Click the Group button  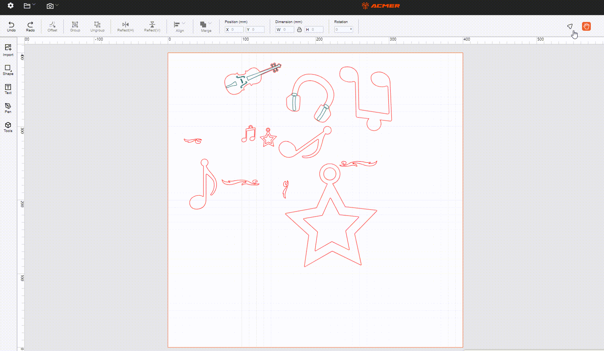click(x=75, y=26)
